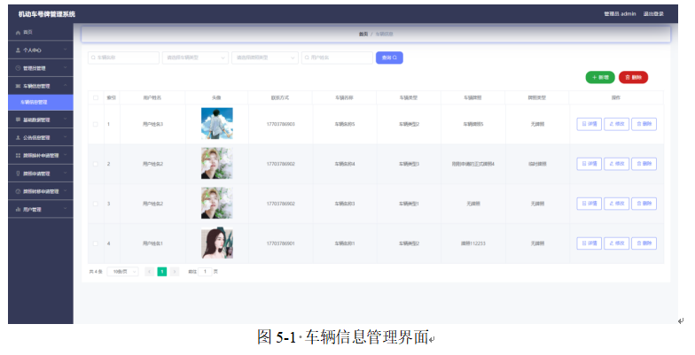Click row 3 avatar thumbnail
Screen dimensions: 695x355
tap(216, 204)
